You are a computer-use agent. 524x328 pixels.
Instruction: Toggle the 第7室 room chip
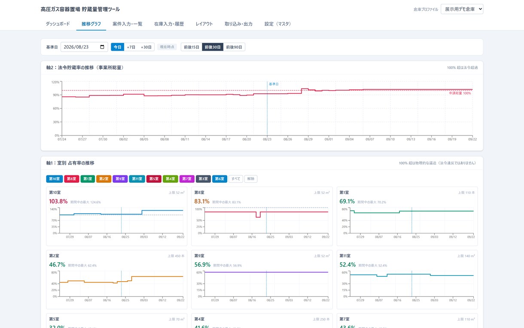(x=187, y=179)
